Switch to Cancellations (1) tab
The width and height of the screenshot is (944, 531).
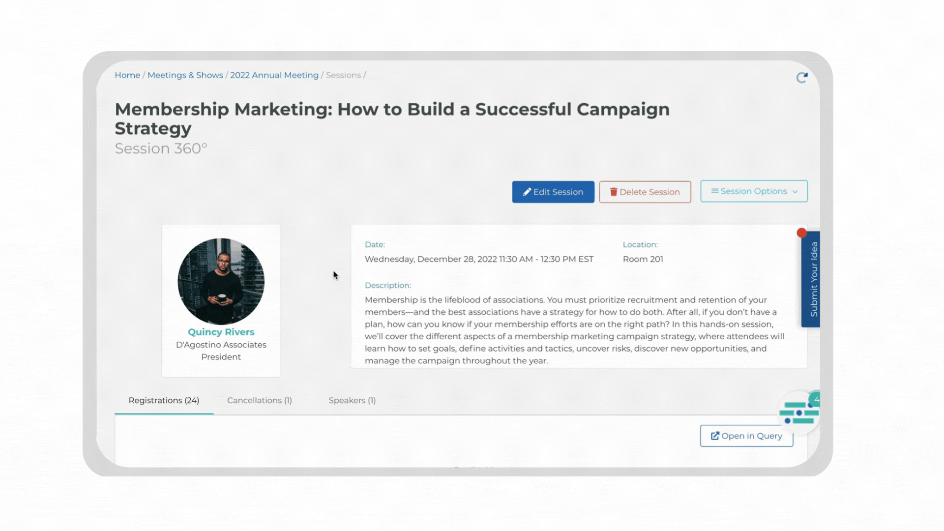pyautogui.click(x=260, y=400)
